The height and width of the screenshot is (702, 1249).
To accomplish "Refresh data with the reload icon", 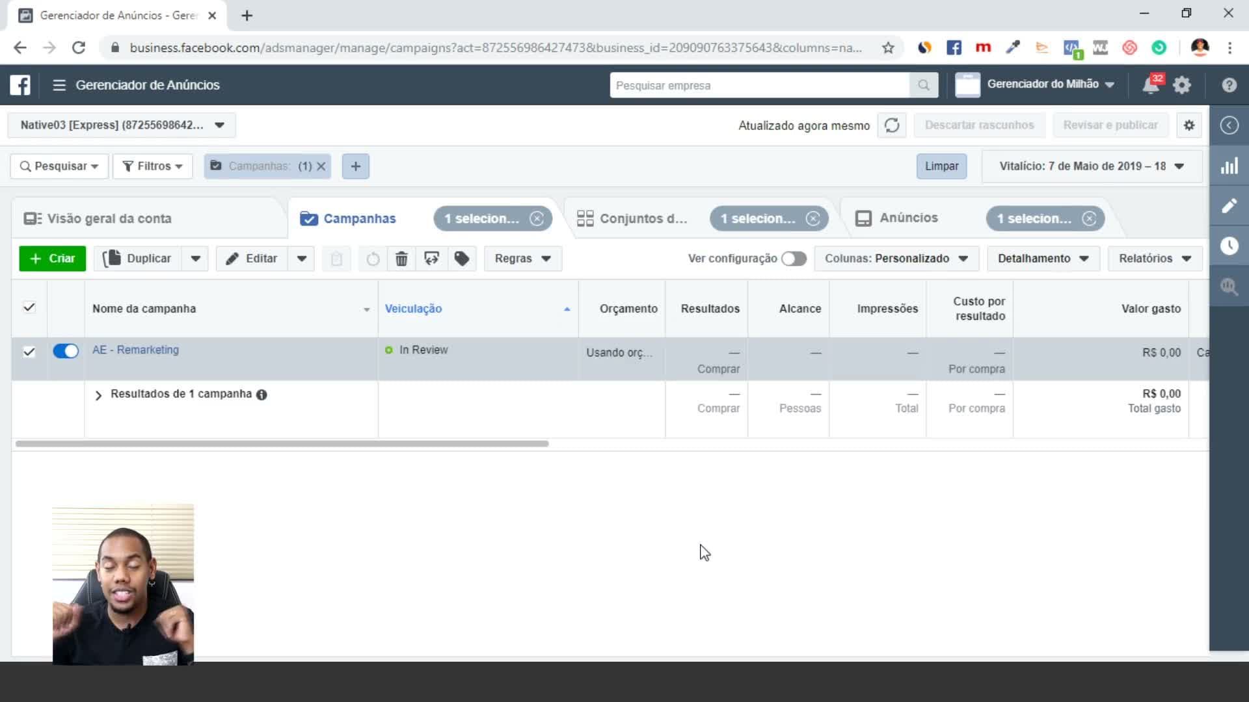I will click(892, 125).
